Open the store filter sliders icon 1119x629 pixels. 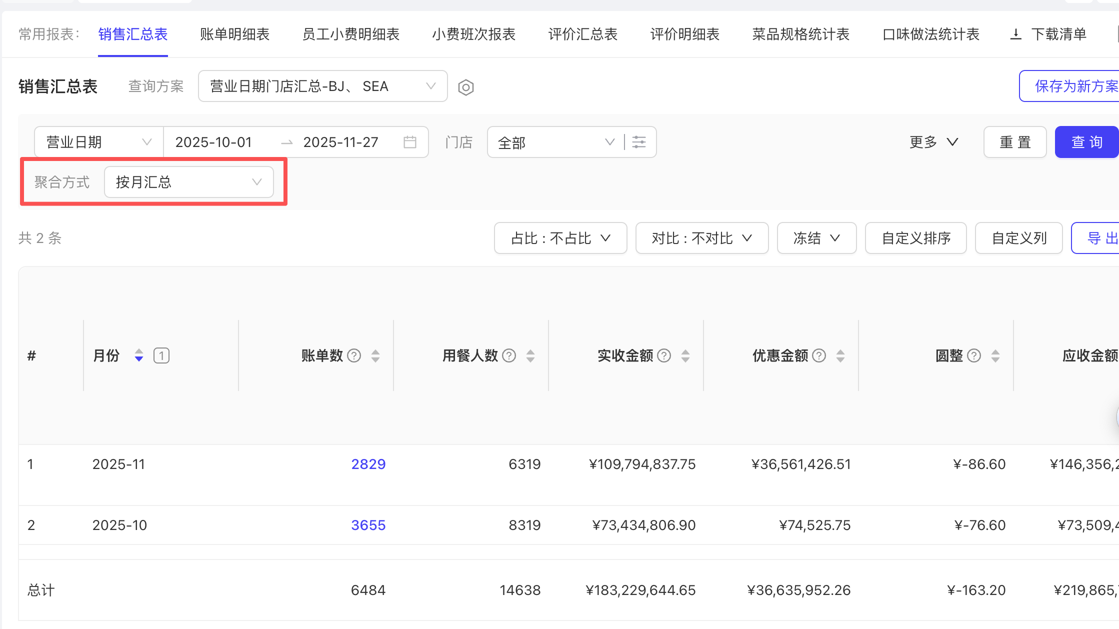click(639, 142)
